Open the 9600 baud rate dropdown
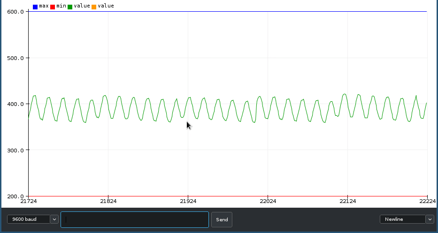 point(28,219)
